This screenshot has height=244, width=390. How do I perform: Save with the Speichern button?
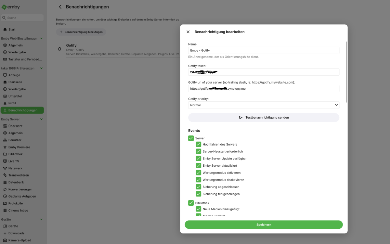tap(264, 225)
